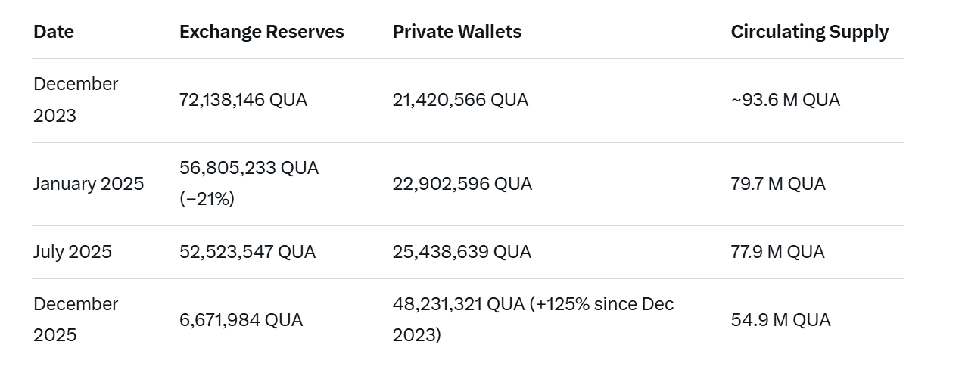Click the 22,902,596 QUA wallets value
The width and height of the screenshot is (962, 376).
(462, 184)
